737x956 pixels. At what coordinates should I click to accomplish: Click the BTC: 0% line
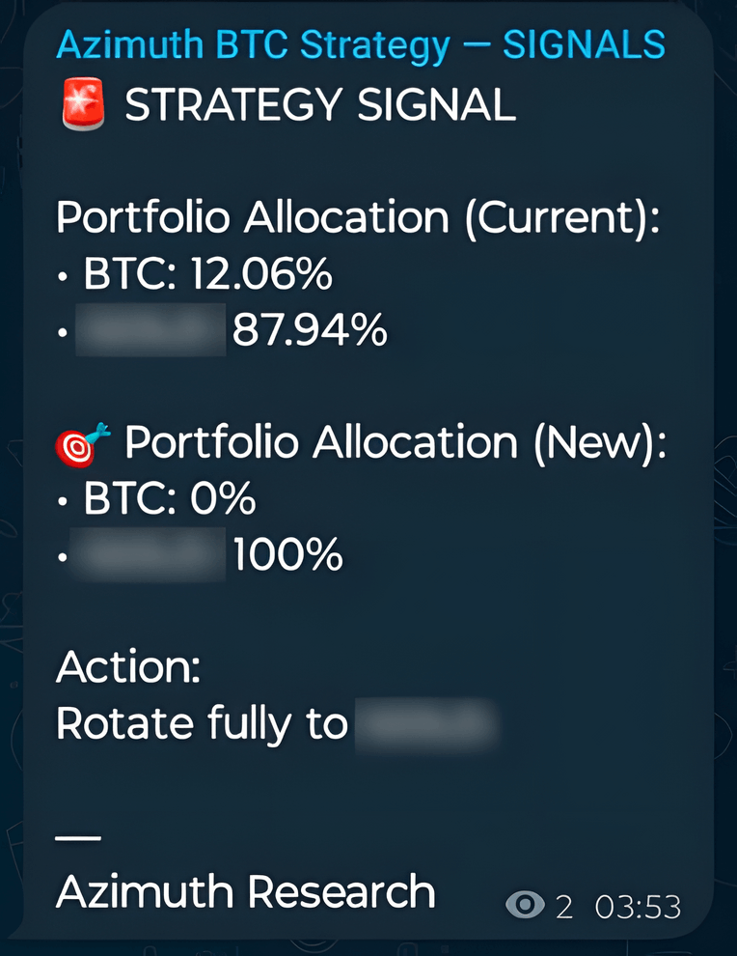169,500
